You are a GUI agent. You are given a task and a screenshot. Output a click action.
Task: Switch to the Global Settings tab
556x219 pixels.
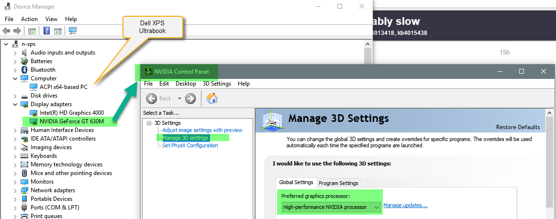click(296, 182)
